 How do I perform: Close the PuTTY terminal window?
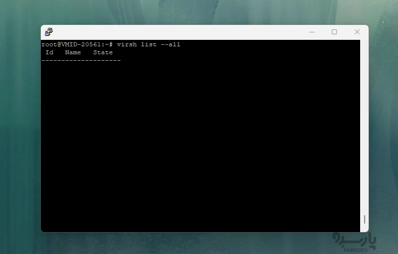357,32
